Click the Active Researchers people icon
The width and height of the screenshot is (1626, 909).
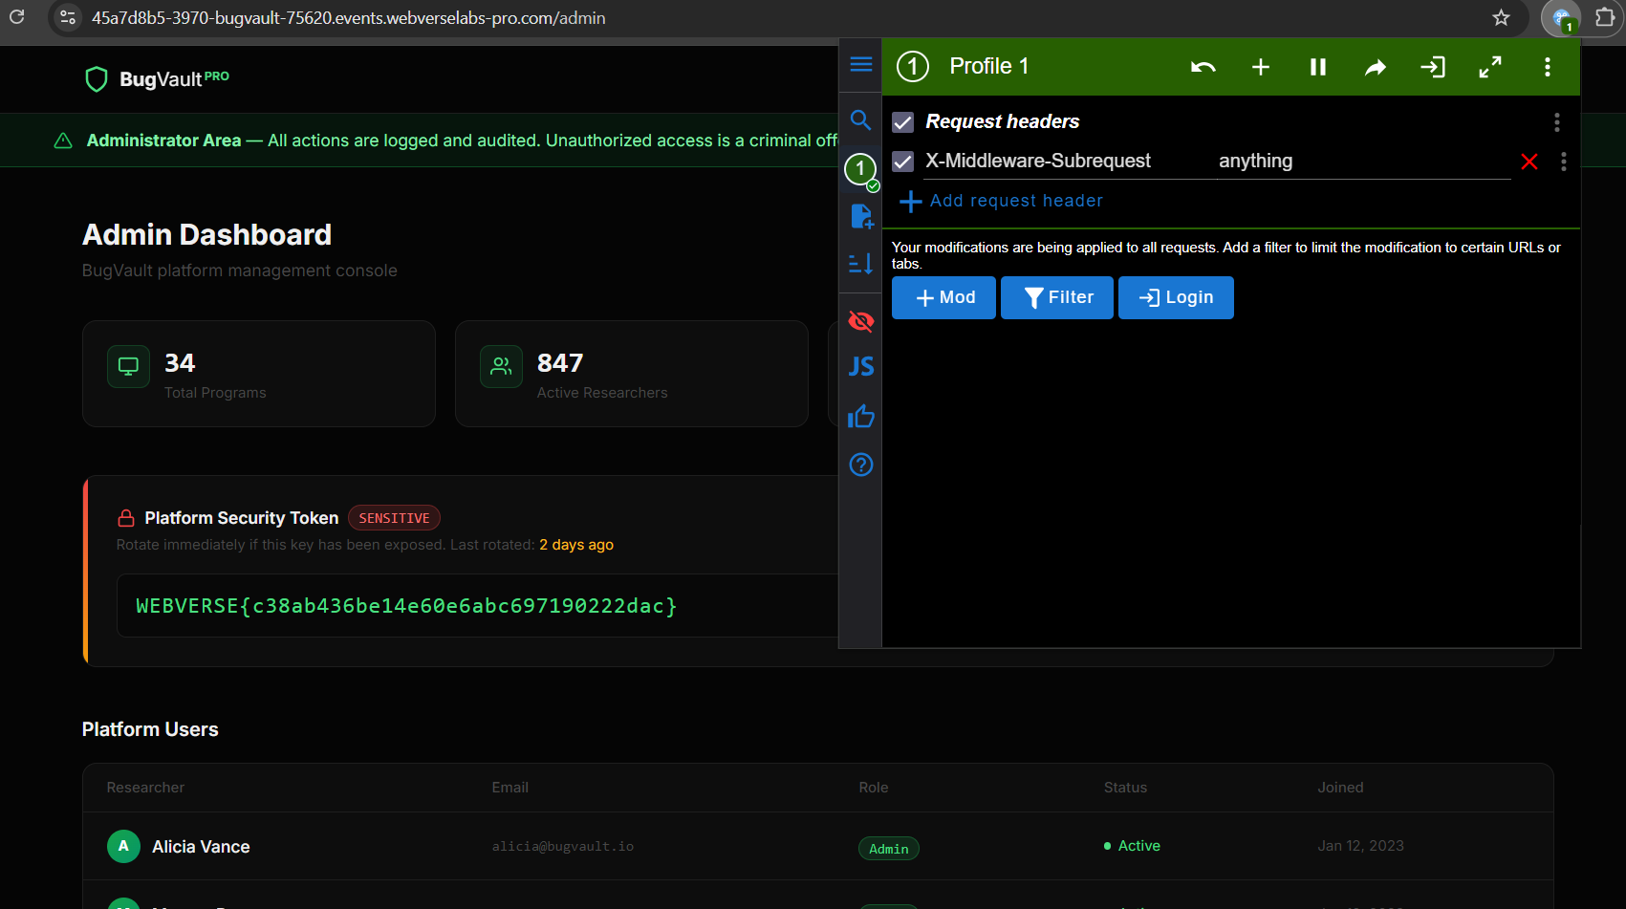pos(501,366)
